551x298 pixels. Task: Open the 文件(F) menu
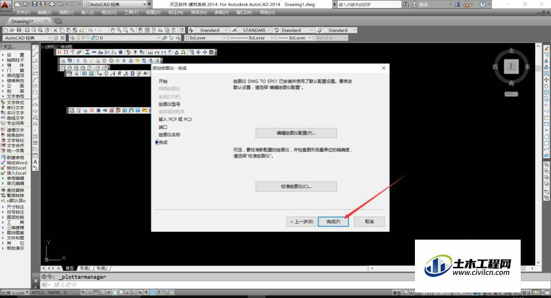pos(23,13)
